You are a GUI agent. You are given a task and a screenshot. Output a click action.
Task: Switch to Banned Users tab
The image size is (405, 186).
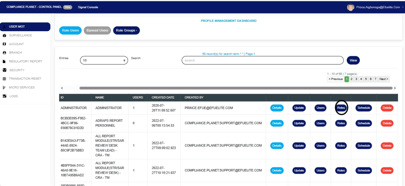[97, 30]
